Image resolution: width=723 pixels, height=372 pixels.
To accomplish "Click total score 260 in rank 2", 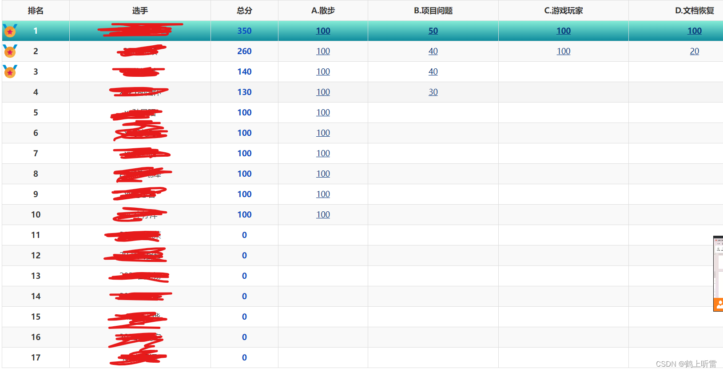I will [x=244, y=51].
